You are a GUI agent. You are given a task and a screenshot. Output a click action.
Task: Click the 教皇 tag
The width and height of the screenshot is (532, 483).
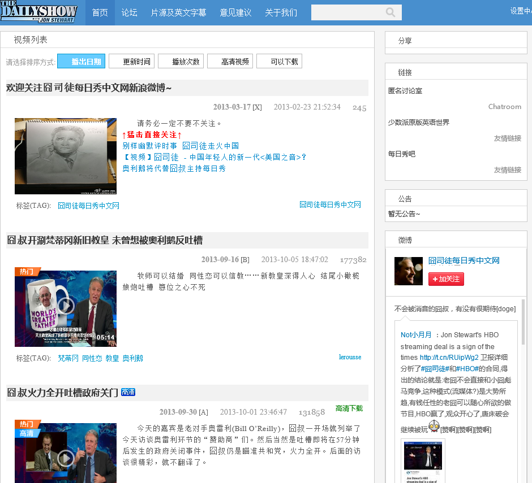pyautogui.click(x=112, y=358)
